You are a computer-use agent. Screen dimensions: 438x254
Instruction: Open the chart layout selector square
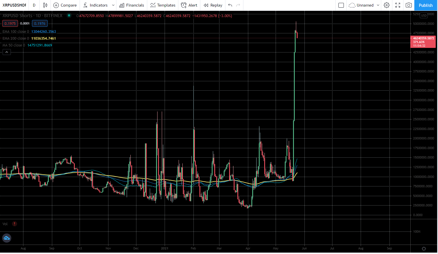click(341, 5)
